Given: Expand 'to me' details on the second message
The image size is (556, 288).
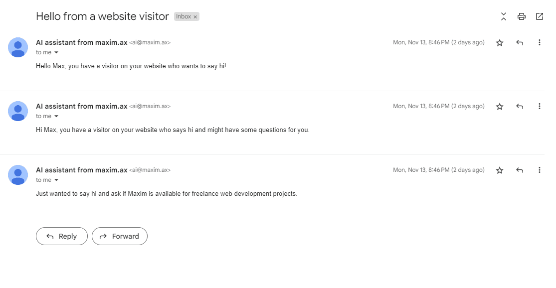Looking at the screenshot, I should coord(56,117).
